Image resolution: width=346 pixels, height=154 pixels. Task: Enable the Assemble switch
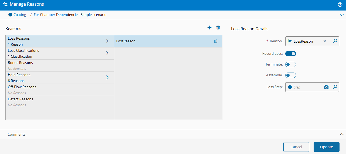pyautogui.click(x=291, y=75)
